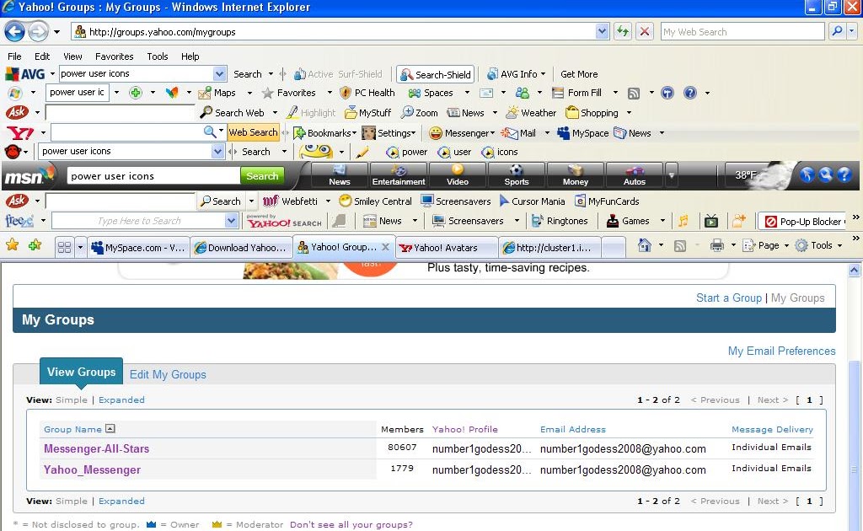Switch to Expanded view above the table
This screenshot has width=863, height=531.
click(x=121, y=400)
